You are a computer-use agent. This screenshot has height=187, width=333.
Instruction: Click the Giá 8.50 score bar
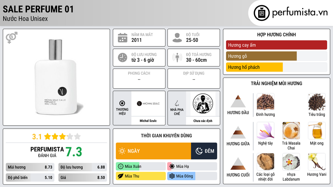83,178
